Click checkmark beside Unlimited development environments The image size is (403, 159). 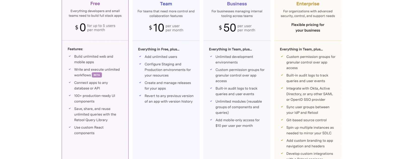211,57
